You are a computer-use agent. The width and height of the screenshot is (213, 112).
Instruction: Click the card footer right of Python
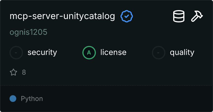coord(126,99)
